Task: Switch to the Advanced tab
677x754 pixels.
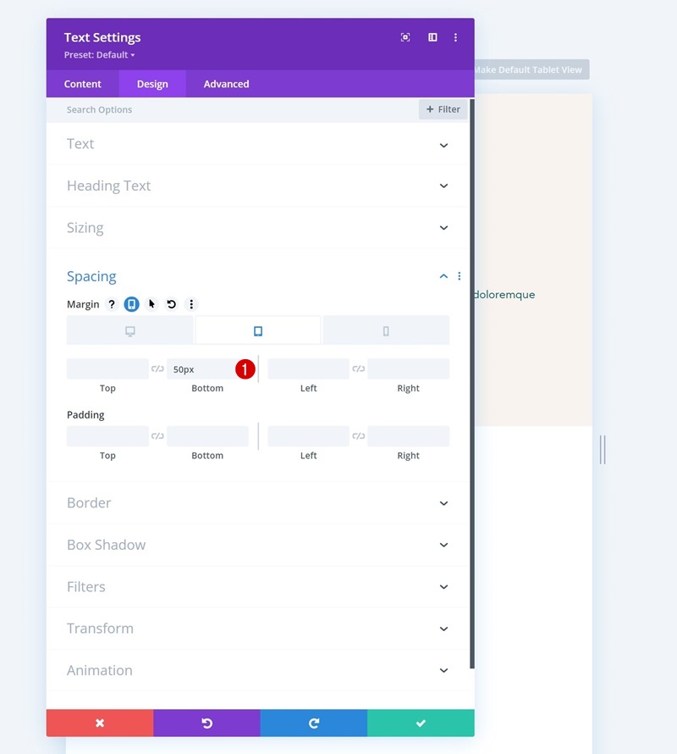Action: [x=226, y=84]
